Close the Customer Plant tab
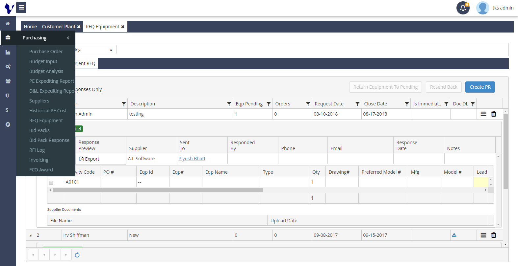518x266 pixels. pos(79,27)
